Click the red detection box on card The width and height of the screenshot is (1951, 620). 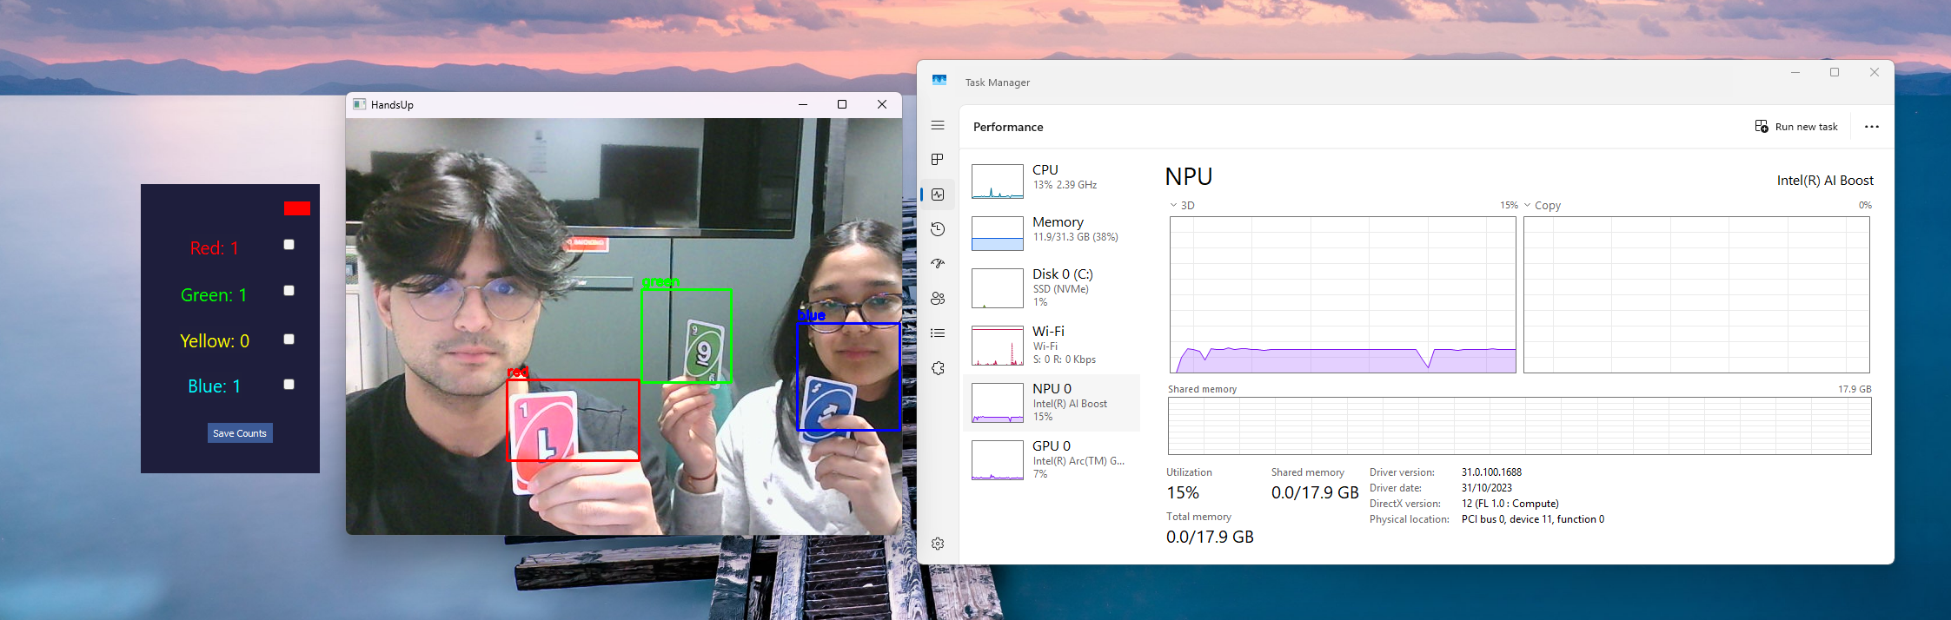[x=574, y=420]
